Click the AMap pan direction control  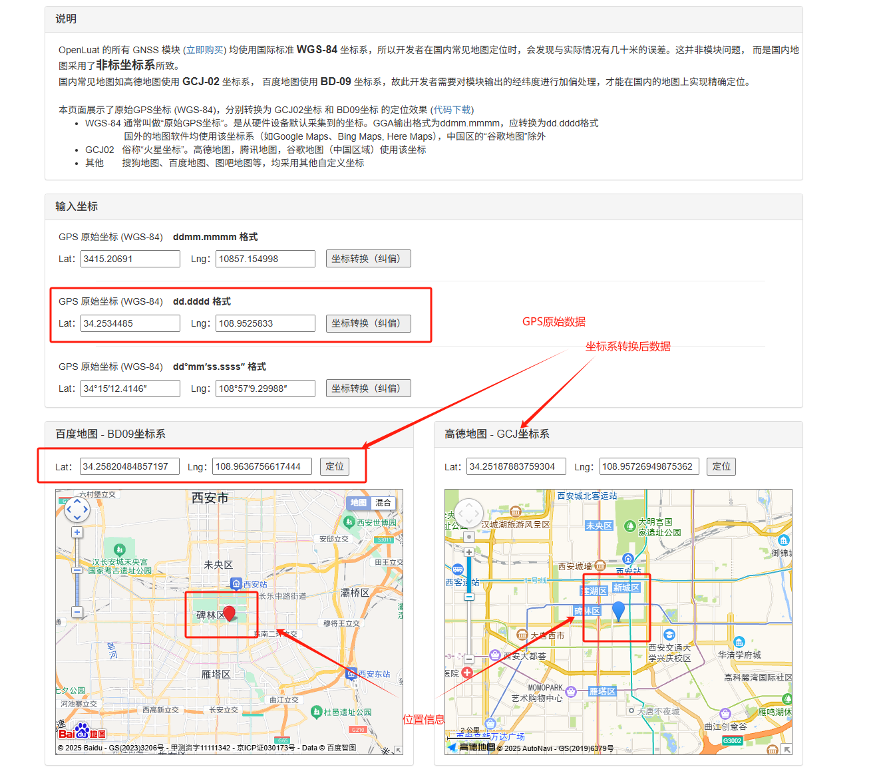469,513
